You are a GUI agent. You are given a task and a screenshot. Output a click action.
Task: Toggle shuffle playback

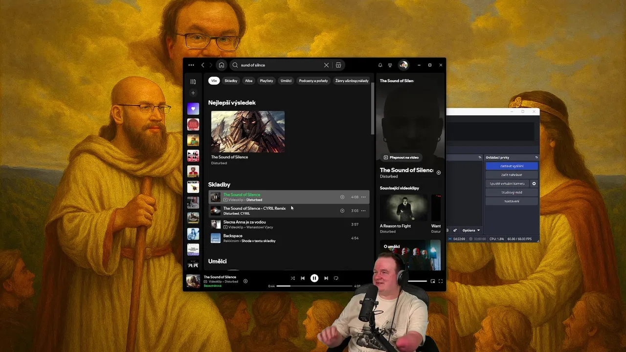pyautogui.click(x=292, y=278)
